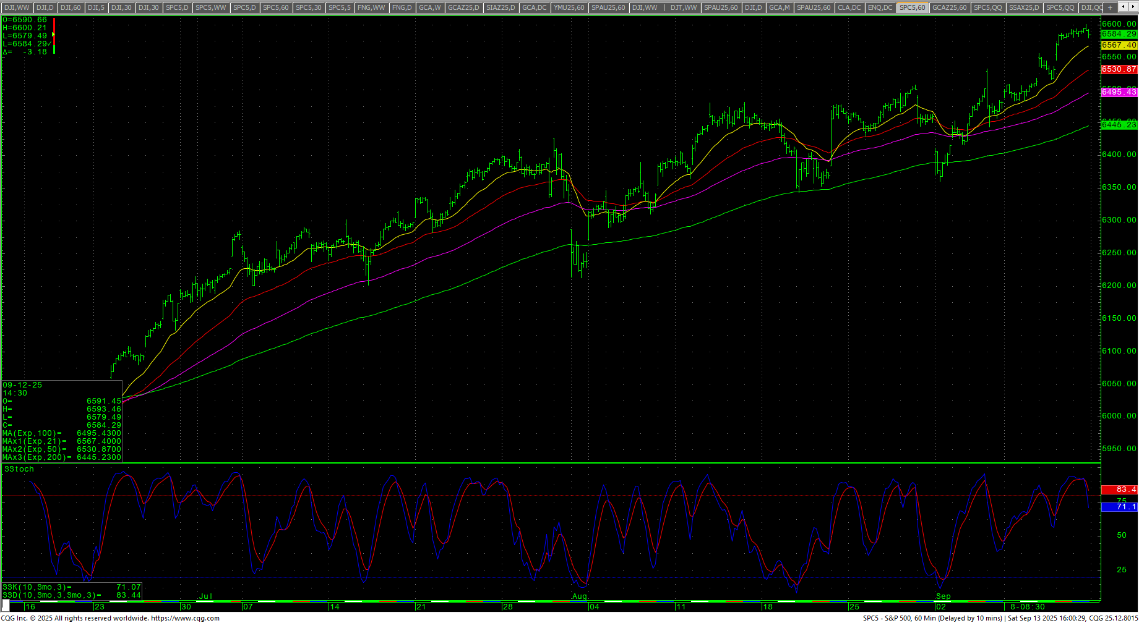Switch to the FNG,WW tab
This screenshot has width=1139, height=623.
coord(371,7)
